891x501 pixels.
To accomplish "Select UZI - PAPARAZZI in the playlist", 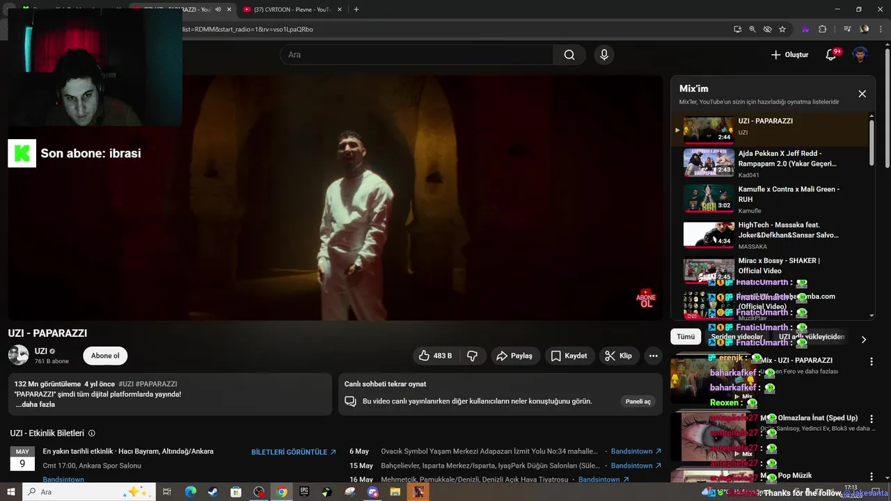I will click(771, 129).
